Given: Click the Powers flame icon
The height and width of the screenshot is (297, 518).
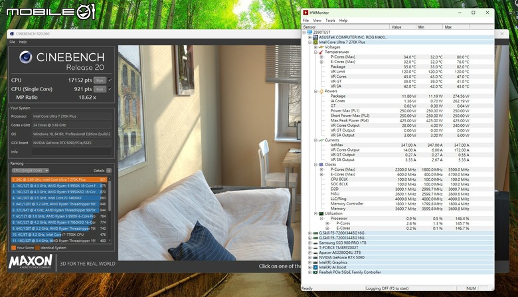Looking at the screenshot, I should coord(321,91).
